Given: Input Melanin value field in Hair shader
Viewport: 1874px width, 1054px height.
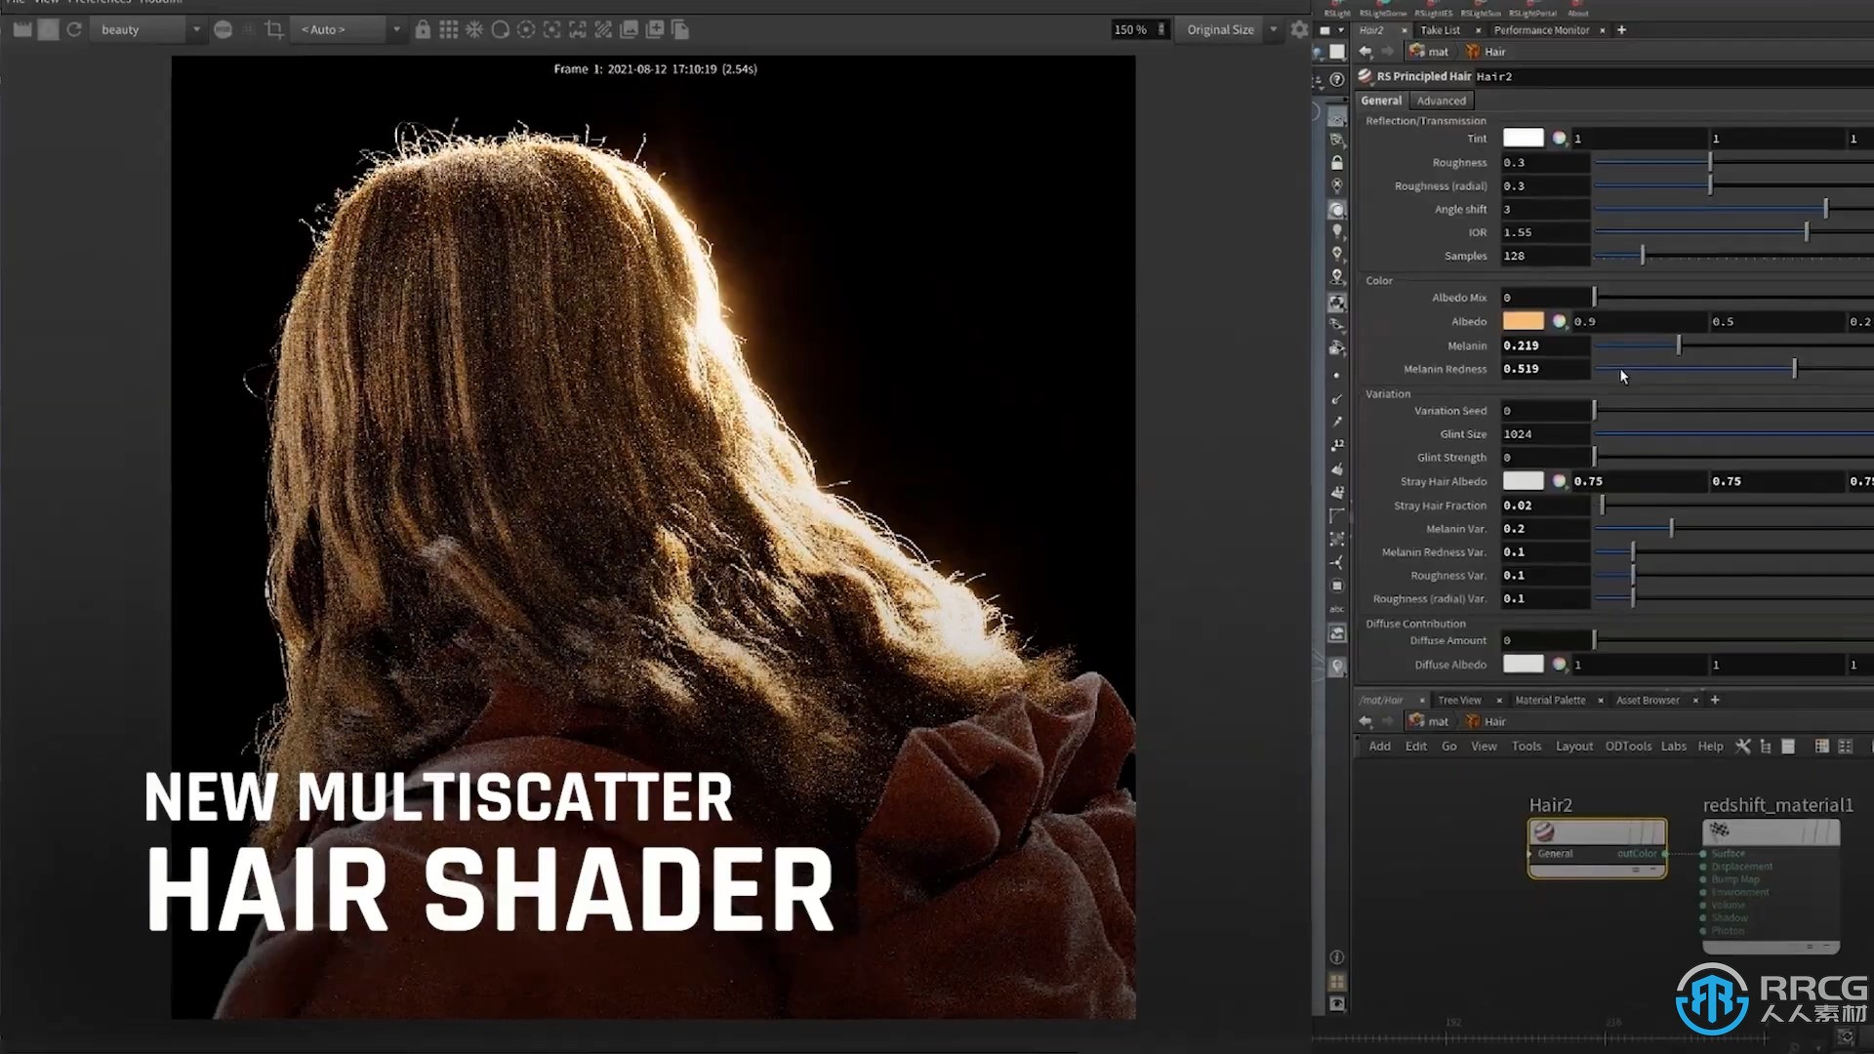Looking at the screenshot, I should pos(1543,345).
